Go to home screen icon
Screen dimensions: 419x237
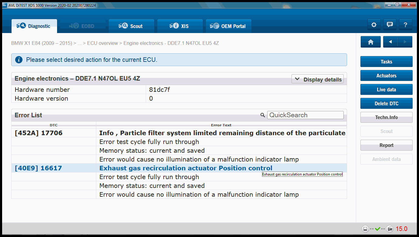(x=370, y=42)
